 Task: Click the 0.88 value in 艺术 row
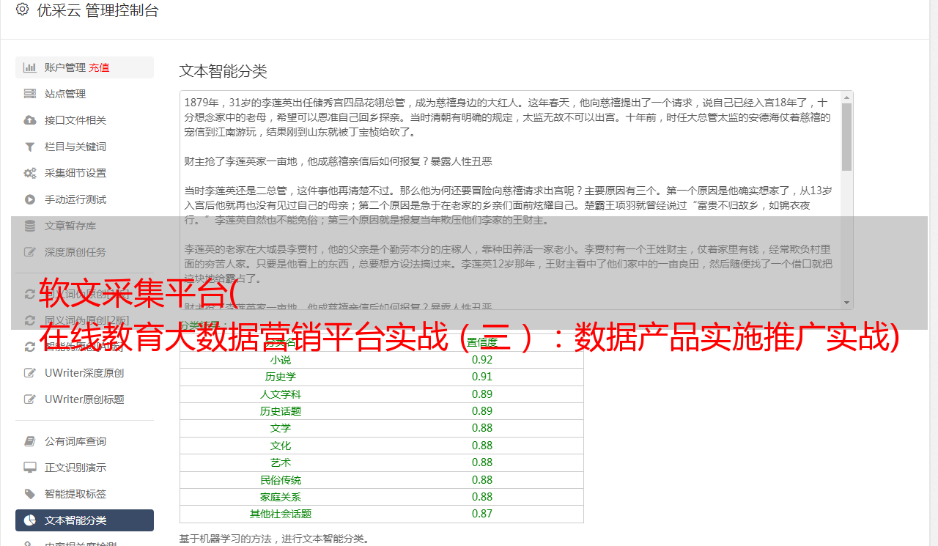(482, 462)
